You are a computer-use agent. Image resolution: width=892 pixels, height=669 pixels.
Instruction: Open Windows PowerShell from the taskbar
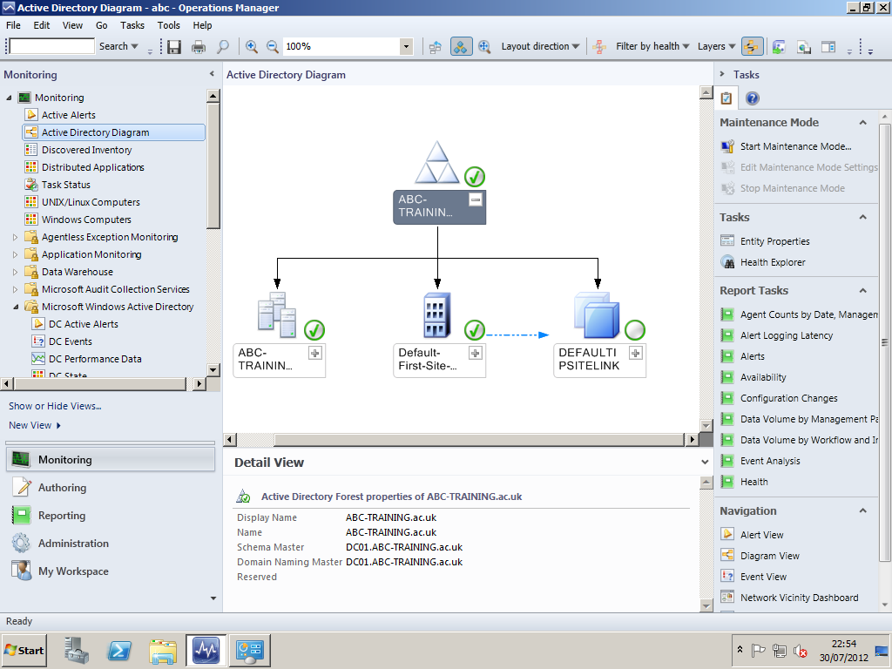[119, 650]
